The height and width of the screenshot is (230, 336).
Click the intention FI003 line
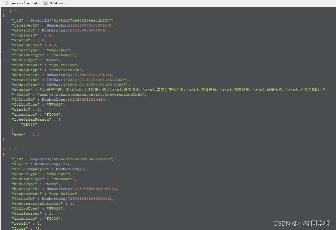pyautogui.click(x=37, y=218)
